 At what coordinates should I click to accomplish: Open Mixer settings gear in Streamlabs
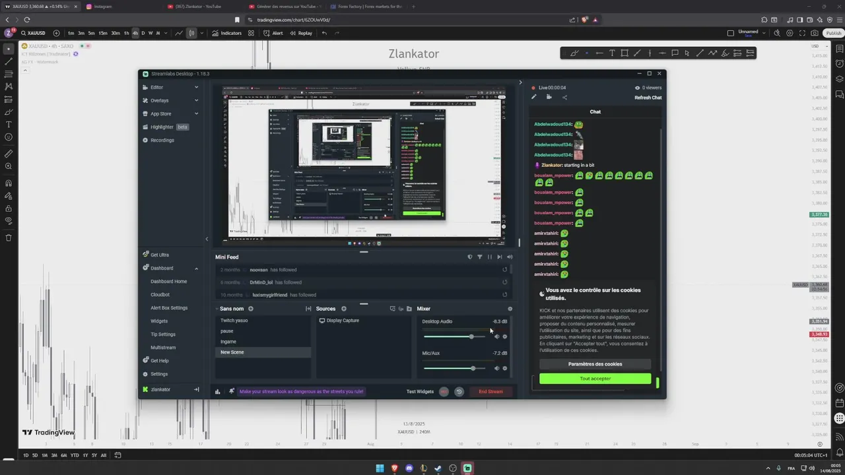click(x=510, y=309)
